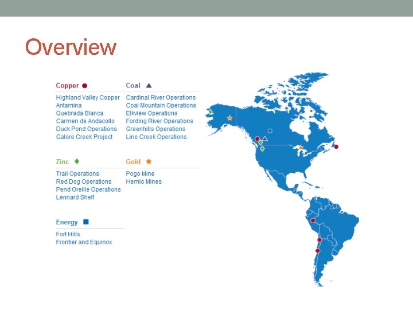This screenshot has width=413, height=309.
Task: Select the northern Chile red circle marker
Action: (x=320, y=240)
